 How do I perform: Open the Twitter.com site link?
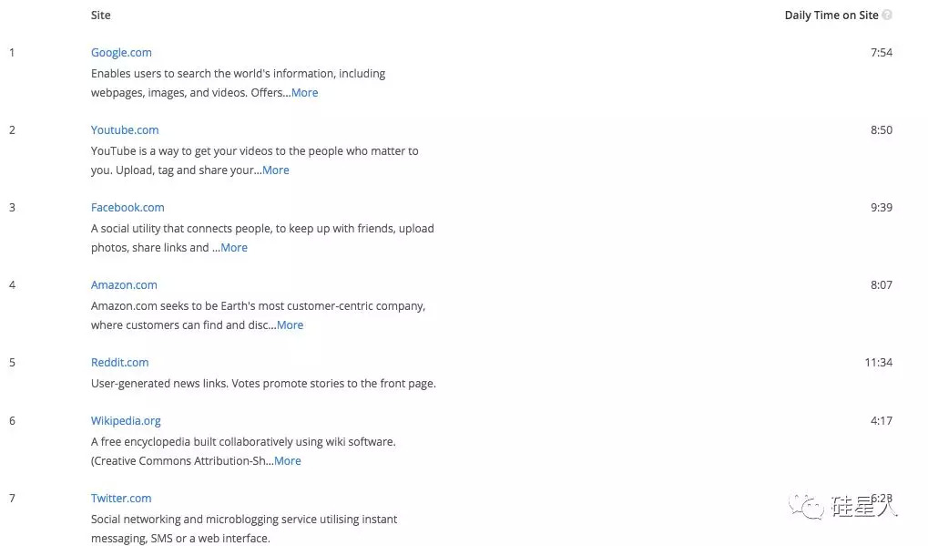pyautogui.click(x=121, y=499)
